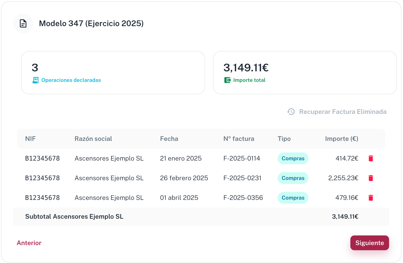403x263 pixels.
Task: Click the Modelo 347 (Ejercicio 2025) title
Action: pyautogui.click(x=91, y=23)
